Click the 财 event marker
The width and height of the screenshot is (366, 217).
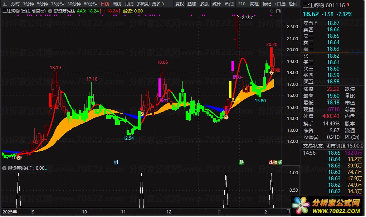[x=116, y=162]
